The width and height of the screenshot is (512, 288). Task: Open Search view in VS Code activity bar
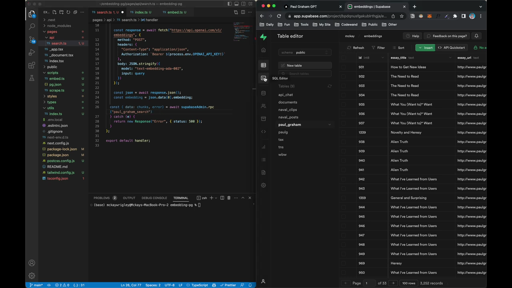(32, 26)
